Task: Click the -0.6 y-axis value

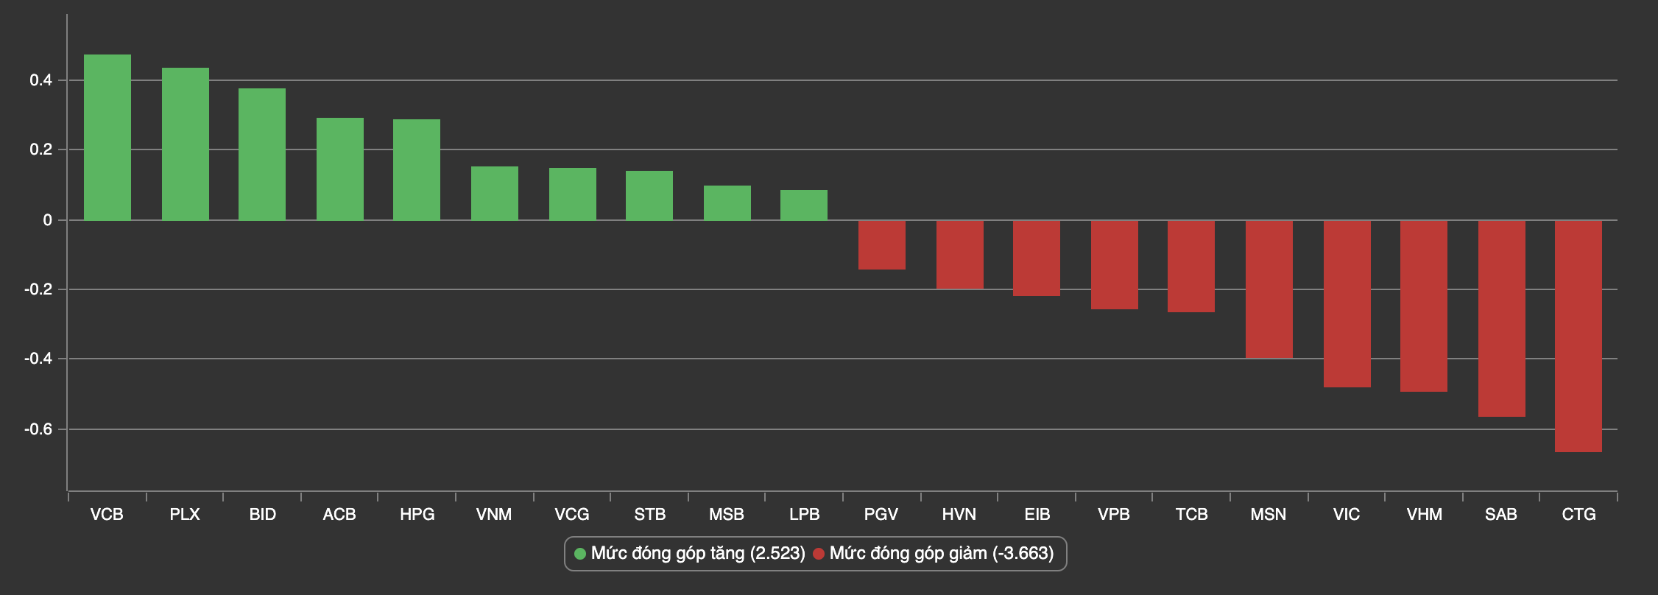Action: [38, 429]
